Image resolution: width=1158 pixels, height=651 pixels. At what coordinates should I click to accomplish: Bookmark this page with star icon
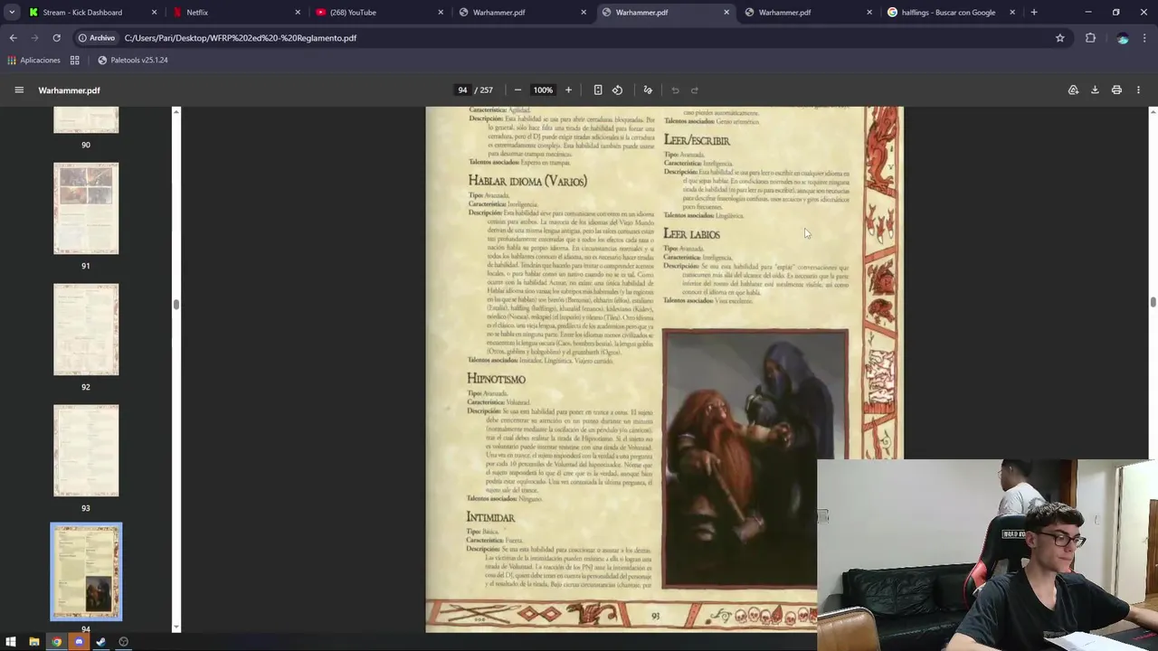pos(1060,38)
